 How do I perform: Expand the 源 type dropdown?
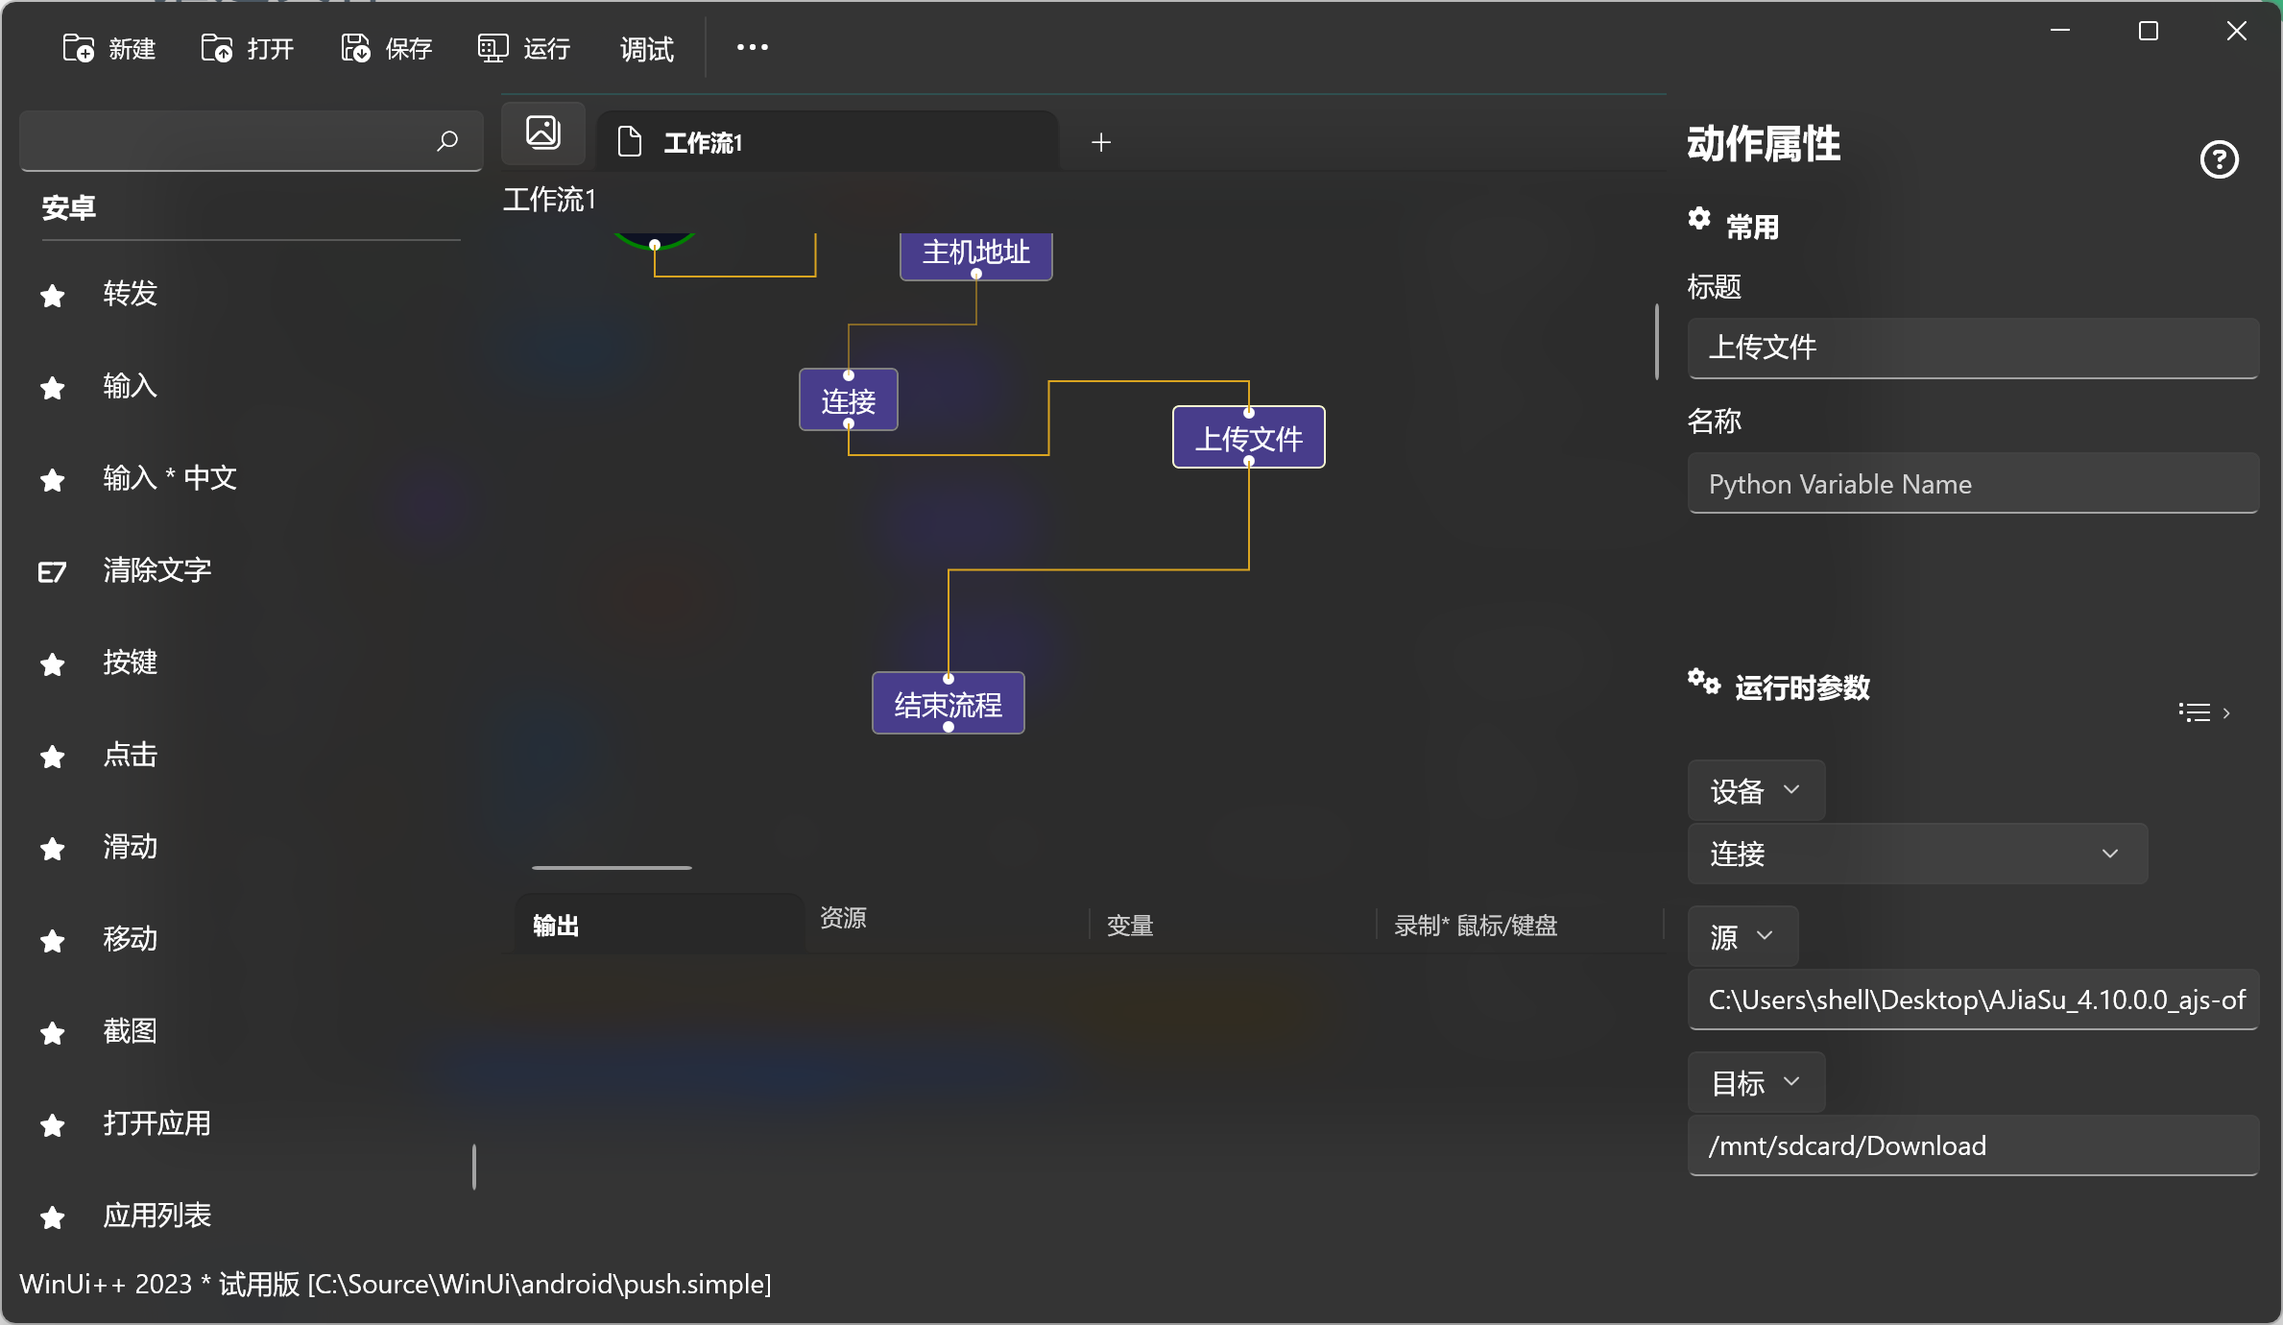tap(1742, 936)
